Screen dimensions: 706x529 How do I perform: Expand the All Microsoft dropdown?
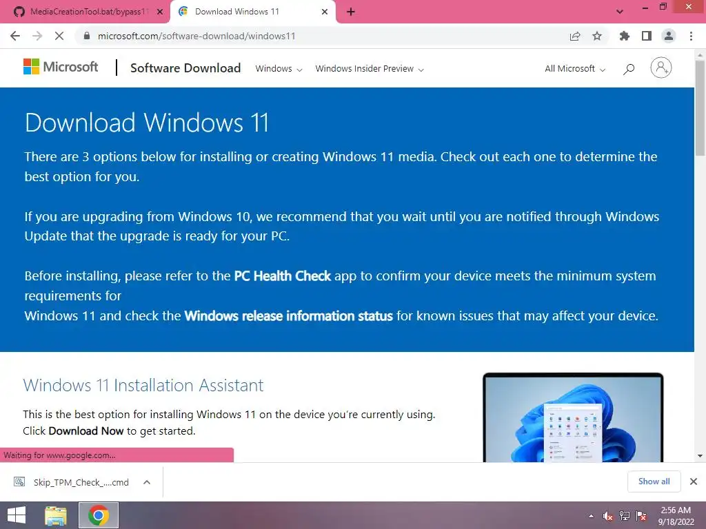tap(575, 69)
